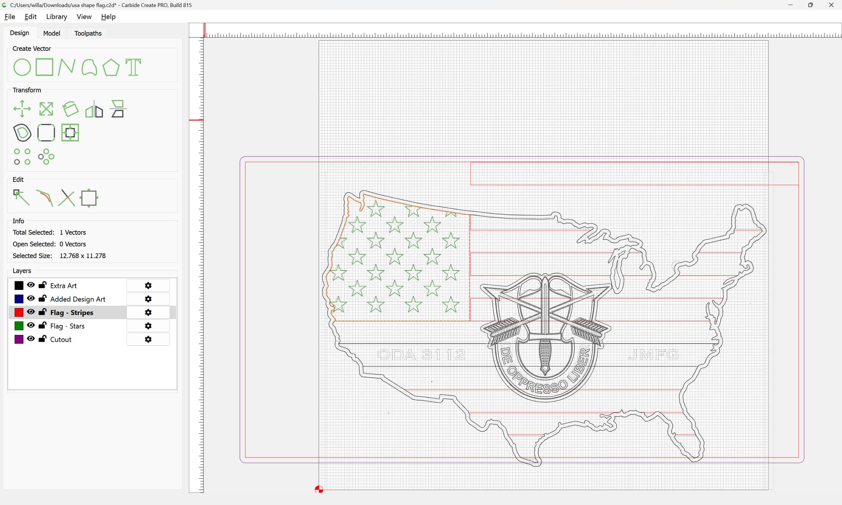Image resolution: width=842 pixels, height=505 pixels.
Task: Open the Corner tool
Action: (46, 133)
